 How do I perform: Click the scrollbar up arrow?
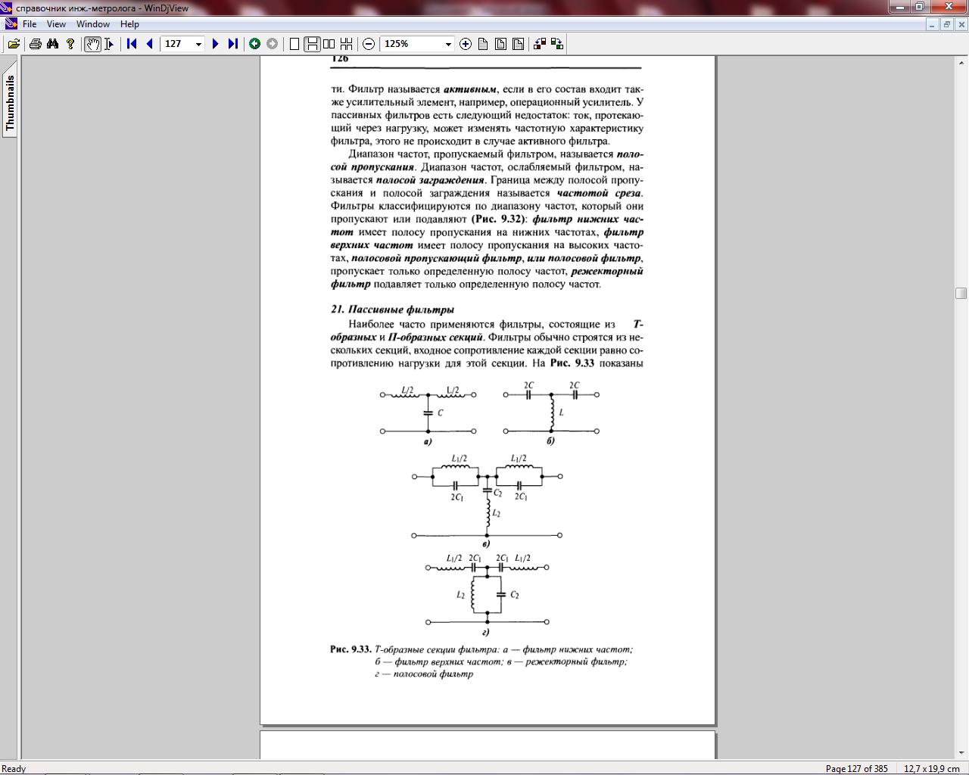coord(961,62)
